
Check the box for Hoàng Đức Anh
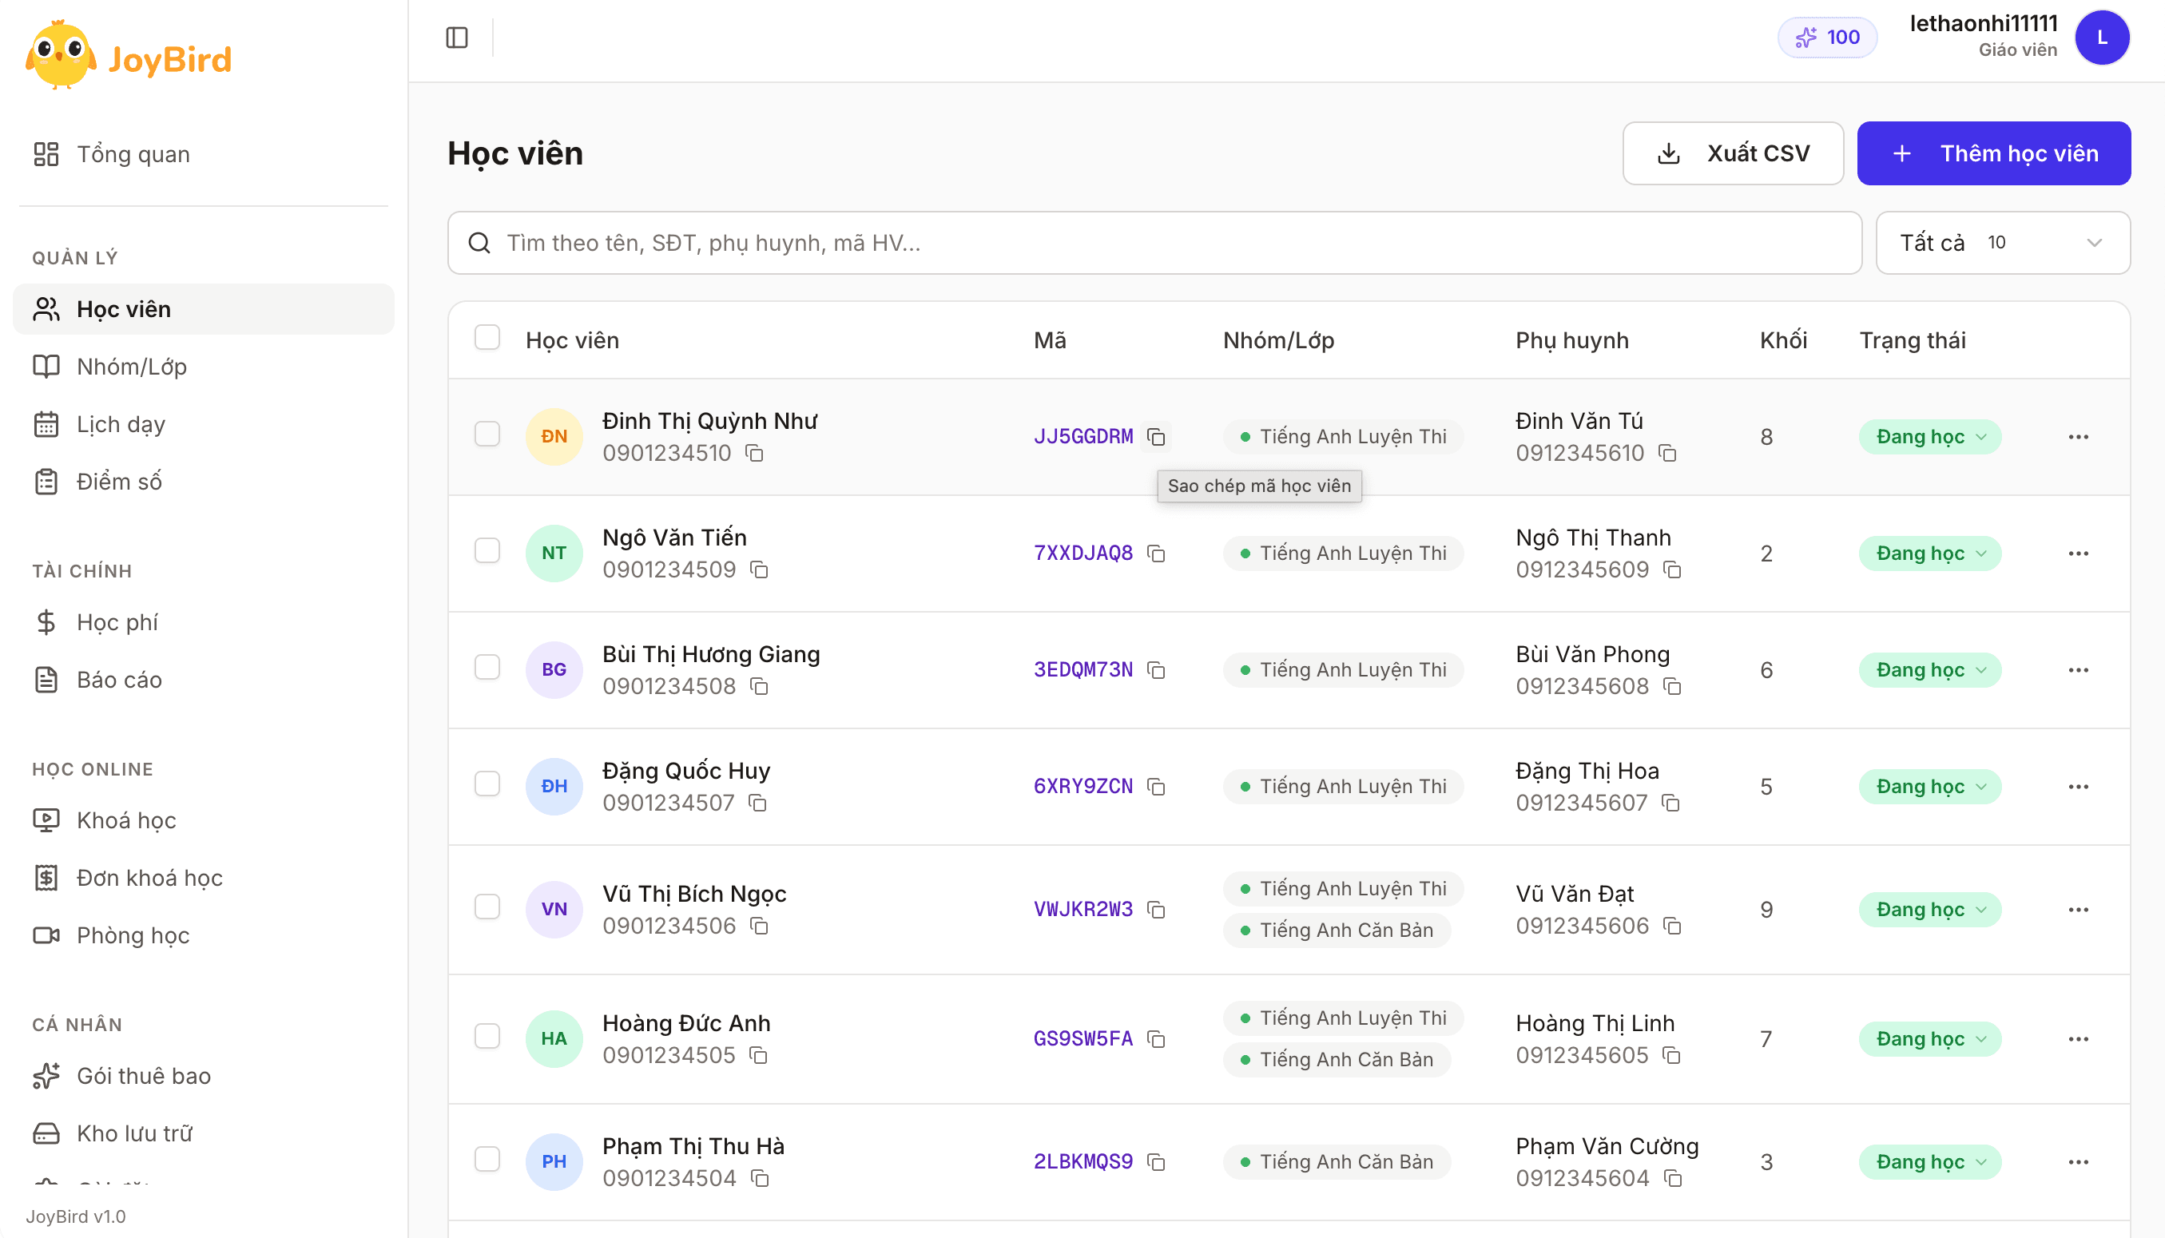click(487, 1036)
